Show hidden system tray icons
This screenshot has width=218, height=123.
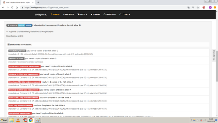point(191,120)
